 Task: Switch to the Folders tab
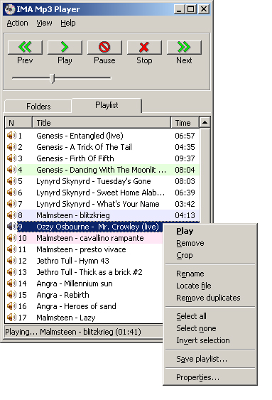(38, 107)
